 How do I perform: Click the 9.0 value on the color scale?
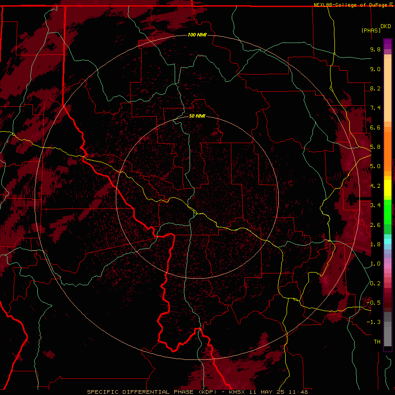(x=375, y=69)
